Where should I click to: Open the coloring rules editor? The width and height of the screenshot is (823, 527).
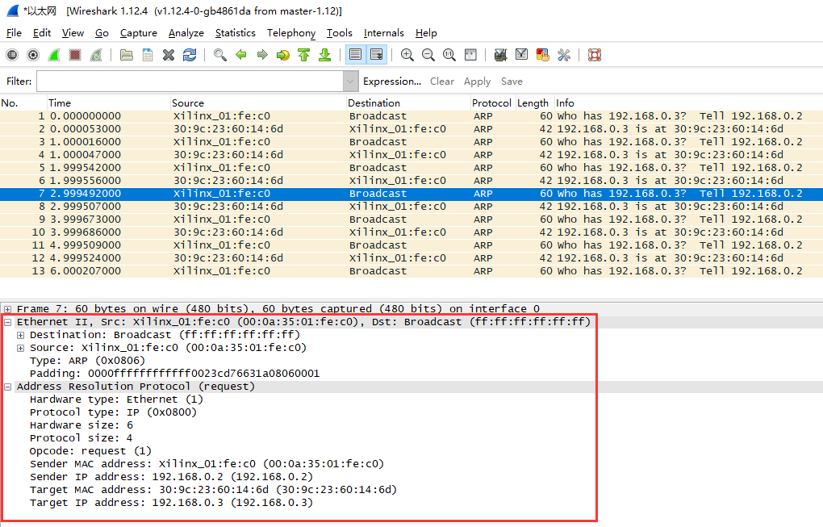542,54
